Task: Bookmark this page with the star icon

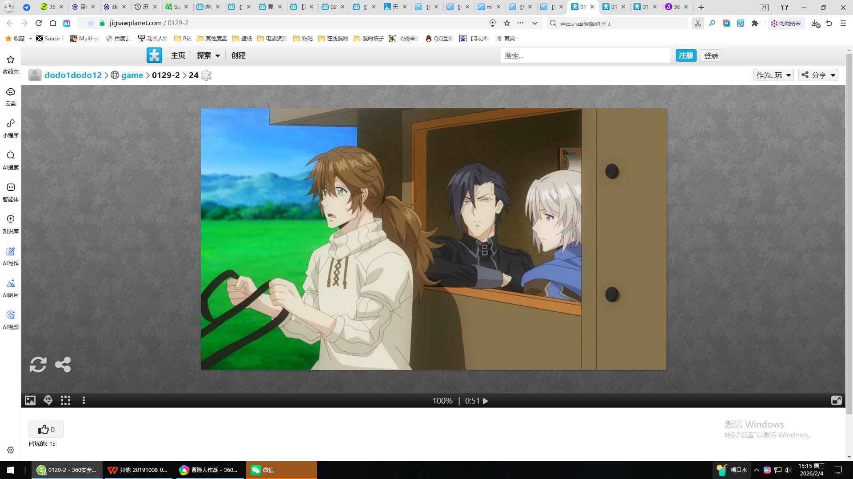Action: click(506, 23)
